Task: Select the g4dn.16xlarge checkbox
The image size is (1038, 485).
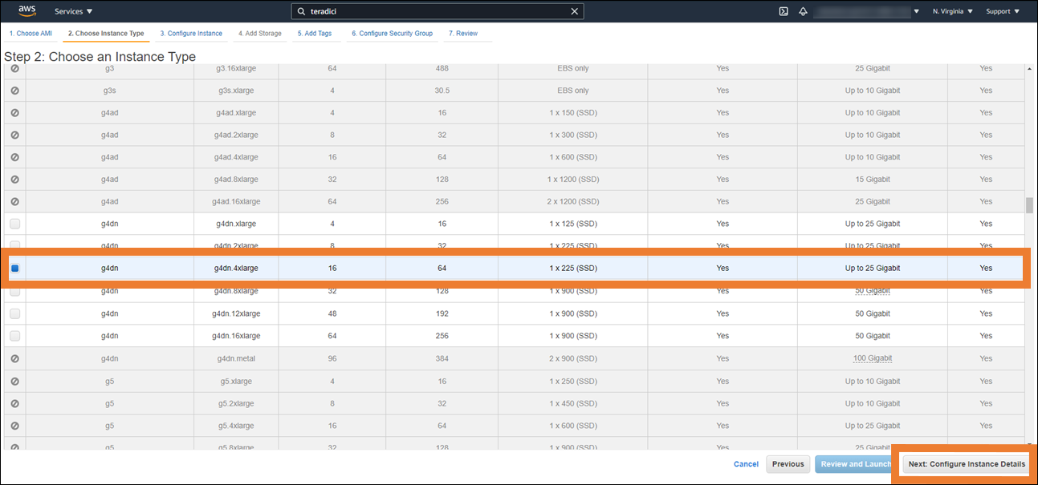Action: point(15,336)
